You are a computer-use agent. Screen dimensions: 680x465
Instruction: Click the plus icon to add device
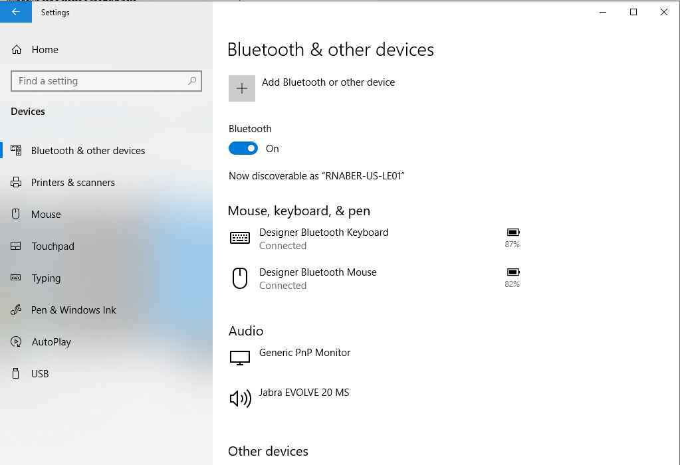click(242, 88)
